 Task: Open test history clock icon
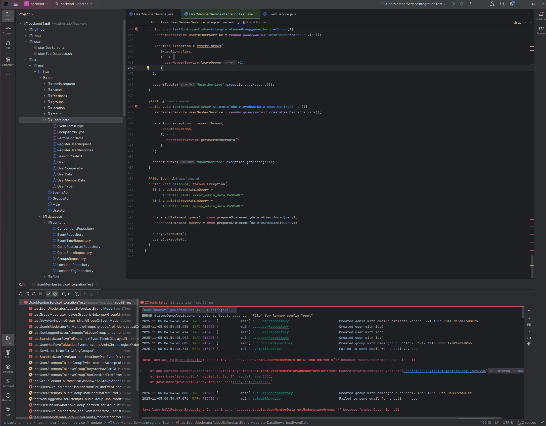pos(77,294)
